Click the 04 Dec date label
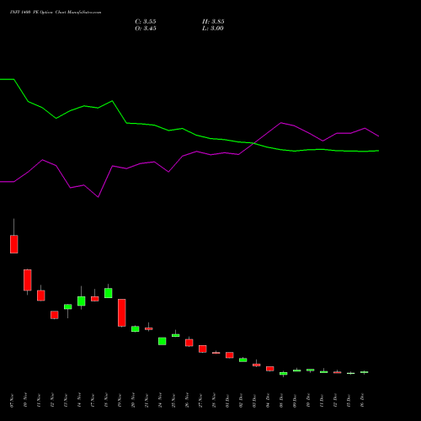Screen dimensions: 421x421 pyautogui.click(x=268, y=401)
